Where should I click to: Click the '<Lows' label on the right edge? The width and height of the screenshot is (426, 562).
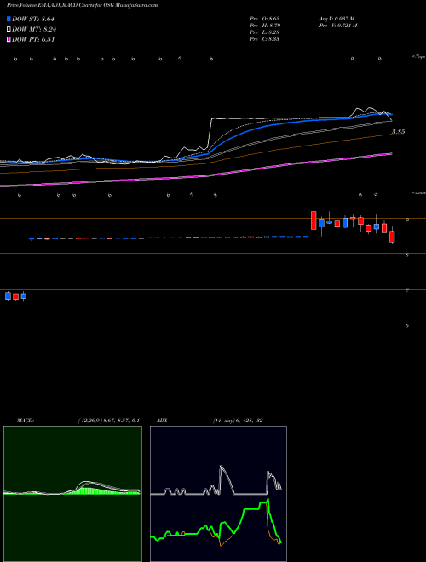[418, 192]
